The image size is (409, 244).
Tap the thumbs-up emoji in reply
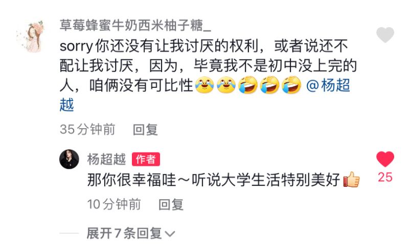pos(351,179)
